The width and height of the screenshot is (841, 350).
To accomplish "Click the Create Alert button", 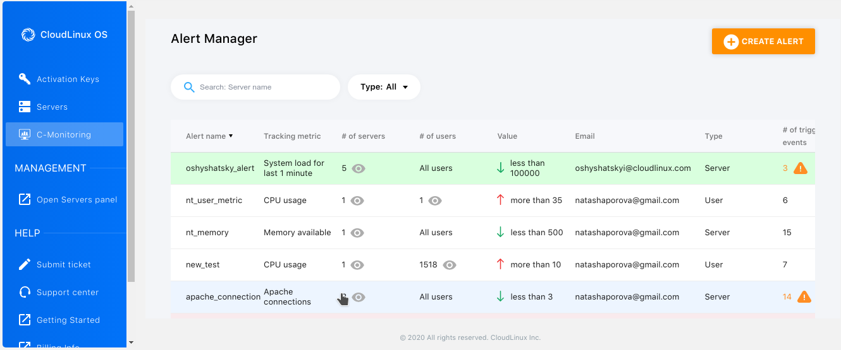I will [763, 42].
